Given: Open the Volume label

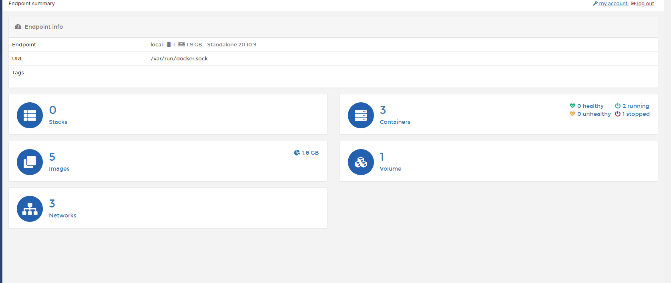Looking at the screenshot, I should pyautogui.click(x=390, y=169).
